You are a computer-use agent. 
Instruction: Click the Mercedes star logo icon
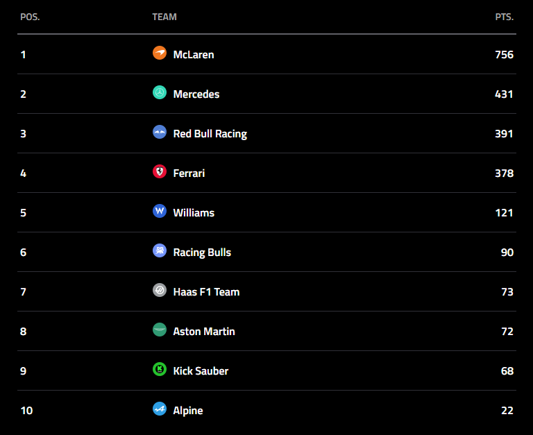coord(160,93)
